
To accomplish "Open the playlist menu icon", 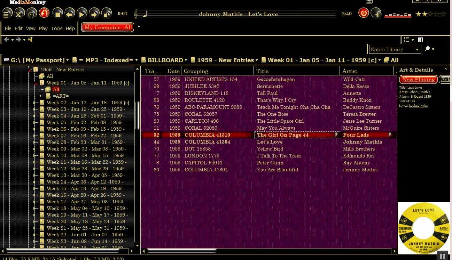I will pyautogui.click(x=7, y=14).
